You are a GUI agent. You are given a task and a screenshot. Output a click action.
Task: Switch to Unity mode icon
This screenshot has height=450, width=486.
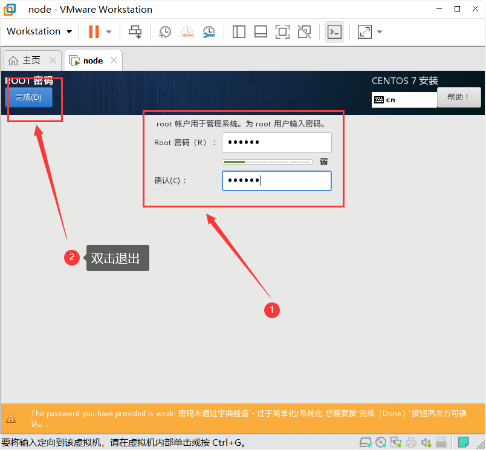point(305,31)
